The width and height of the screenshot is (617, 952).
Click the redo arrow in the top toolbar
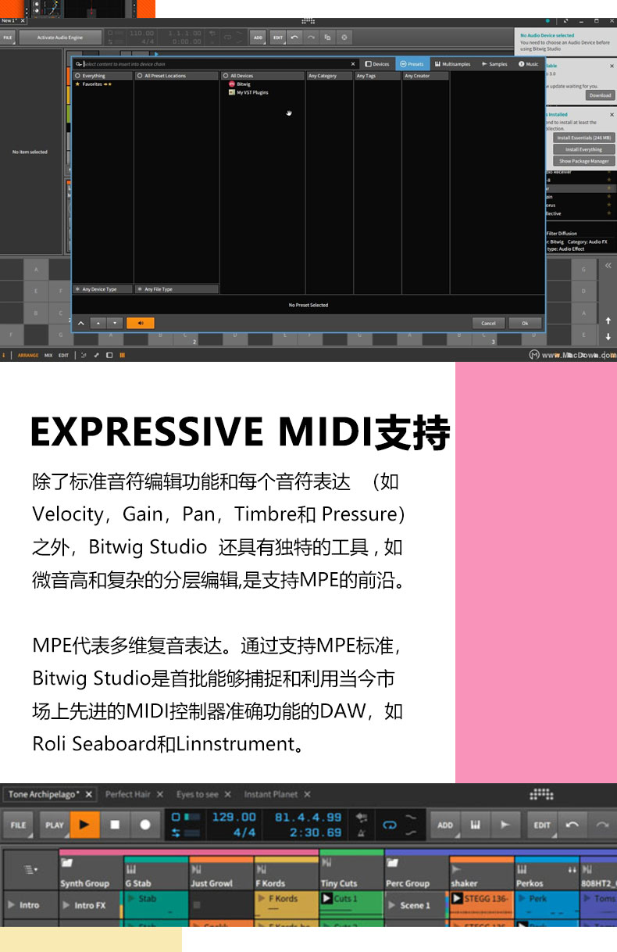pyautogui.click(x=311, y=37)
